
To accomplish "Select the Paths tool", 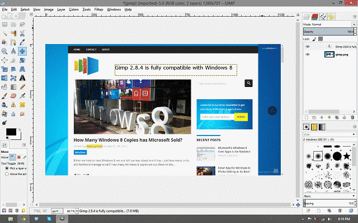I will pyautogui.click(x=13, y=42).
